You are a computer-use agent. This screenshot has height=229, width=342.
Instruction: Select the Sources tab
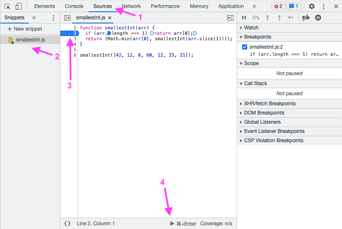pos(102,6)
